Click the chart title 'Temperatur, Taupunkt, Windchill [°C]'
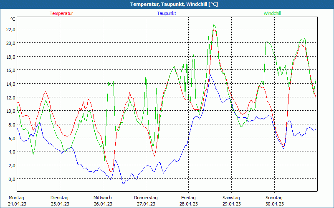 click(174, 4)
